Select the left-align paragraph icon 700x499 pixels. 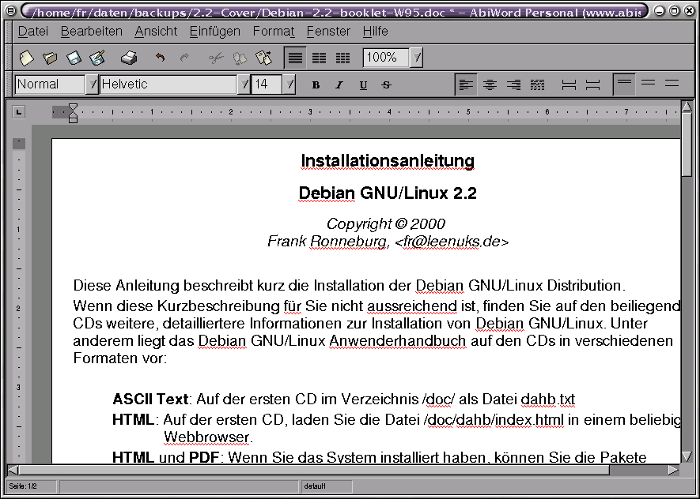466,84
